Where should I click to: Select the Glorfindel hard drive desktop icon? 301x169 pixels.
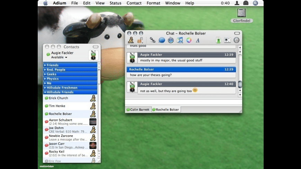point(241,15)
